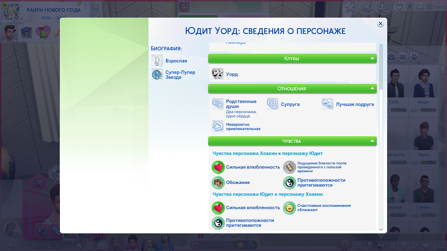This screenshot has height=251, width=447.
Task: Click Хоакин's Сильная влюбленность heart icon
Action: 218,167
